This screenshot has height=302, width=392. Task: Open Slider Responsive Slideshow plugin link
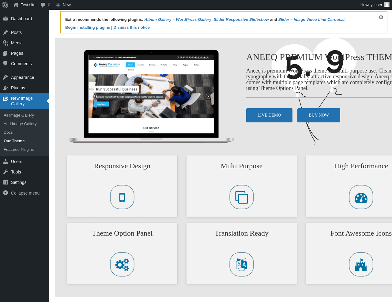(241, 19)
